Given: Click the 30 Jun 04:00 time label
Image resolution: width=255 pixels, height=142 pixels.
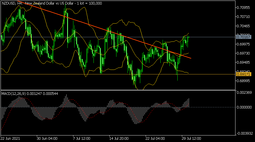Looking at the screenshot, I should (47, 139).
